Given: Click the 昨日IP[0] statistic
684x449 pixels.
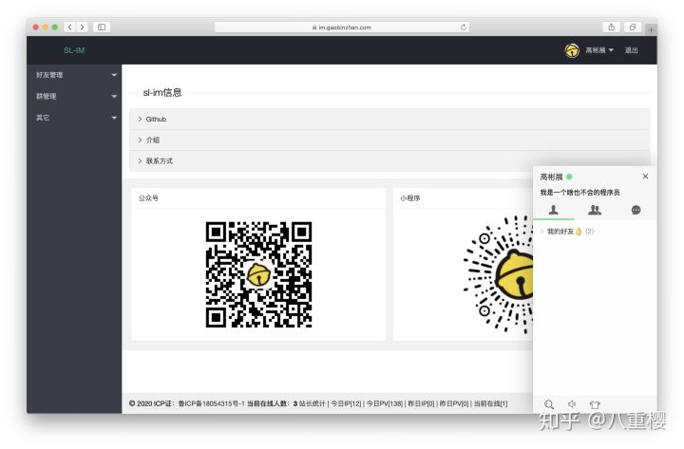Looking at the screenshot, I should click(x=421, y=403).
